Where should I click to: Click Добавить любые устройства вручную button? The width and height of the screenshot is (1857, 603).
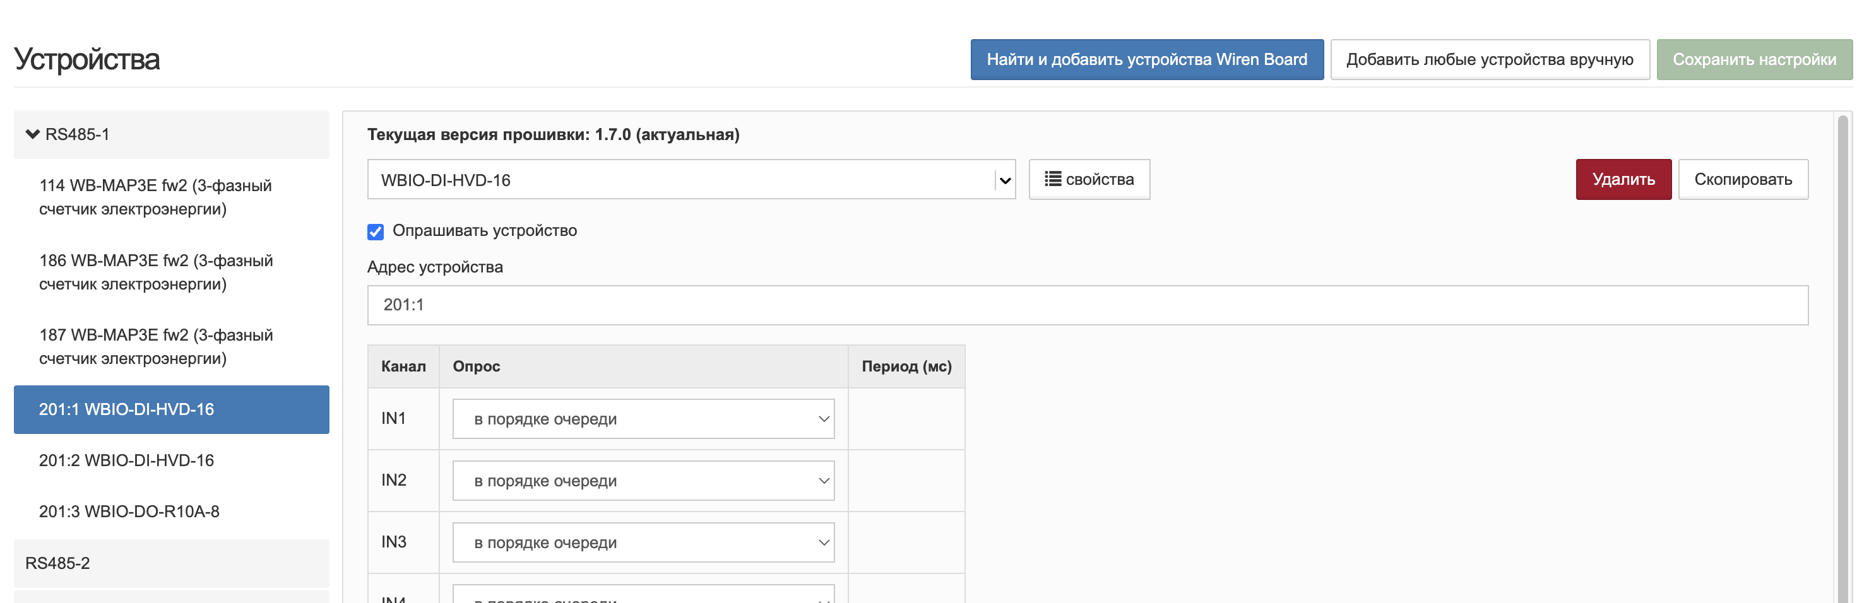pyautogui.click(x=1490, y=59)
